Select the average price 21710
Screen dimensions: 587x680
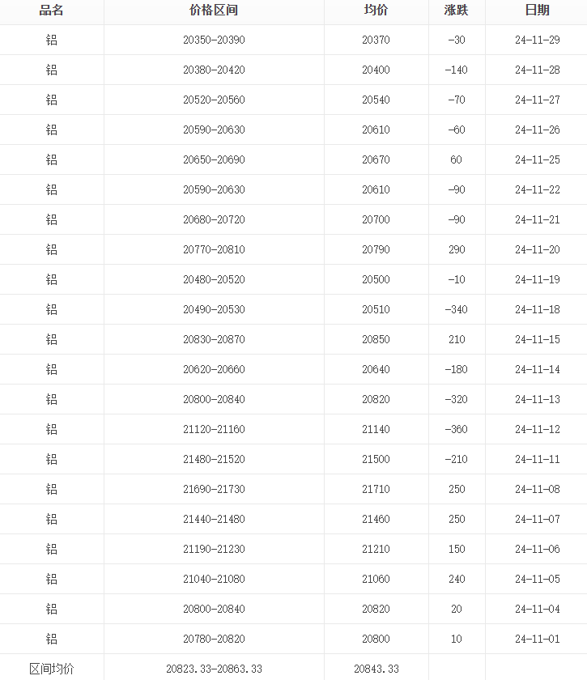point(376,489)
